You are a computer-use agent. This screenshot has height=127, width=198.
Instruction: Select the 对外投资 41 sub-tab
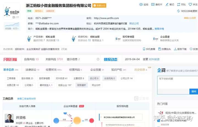pos(62,79)
